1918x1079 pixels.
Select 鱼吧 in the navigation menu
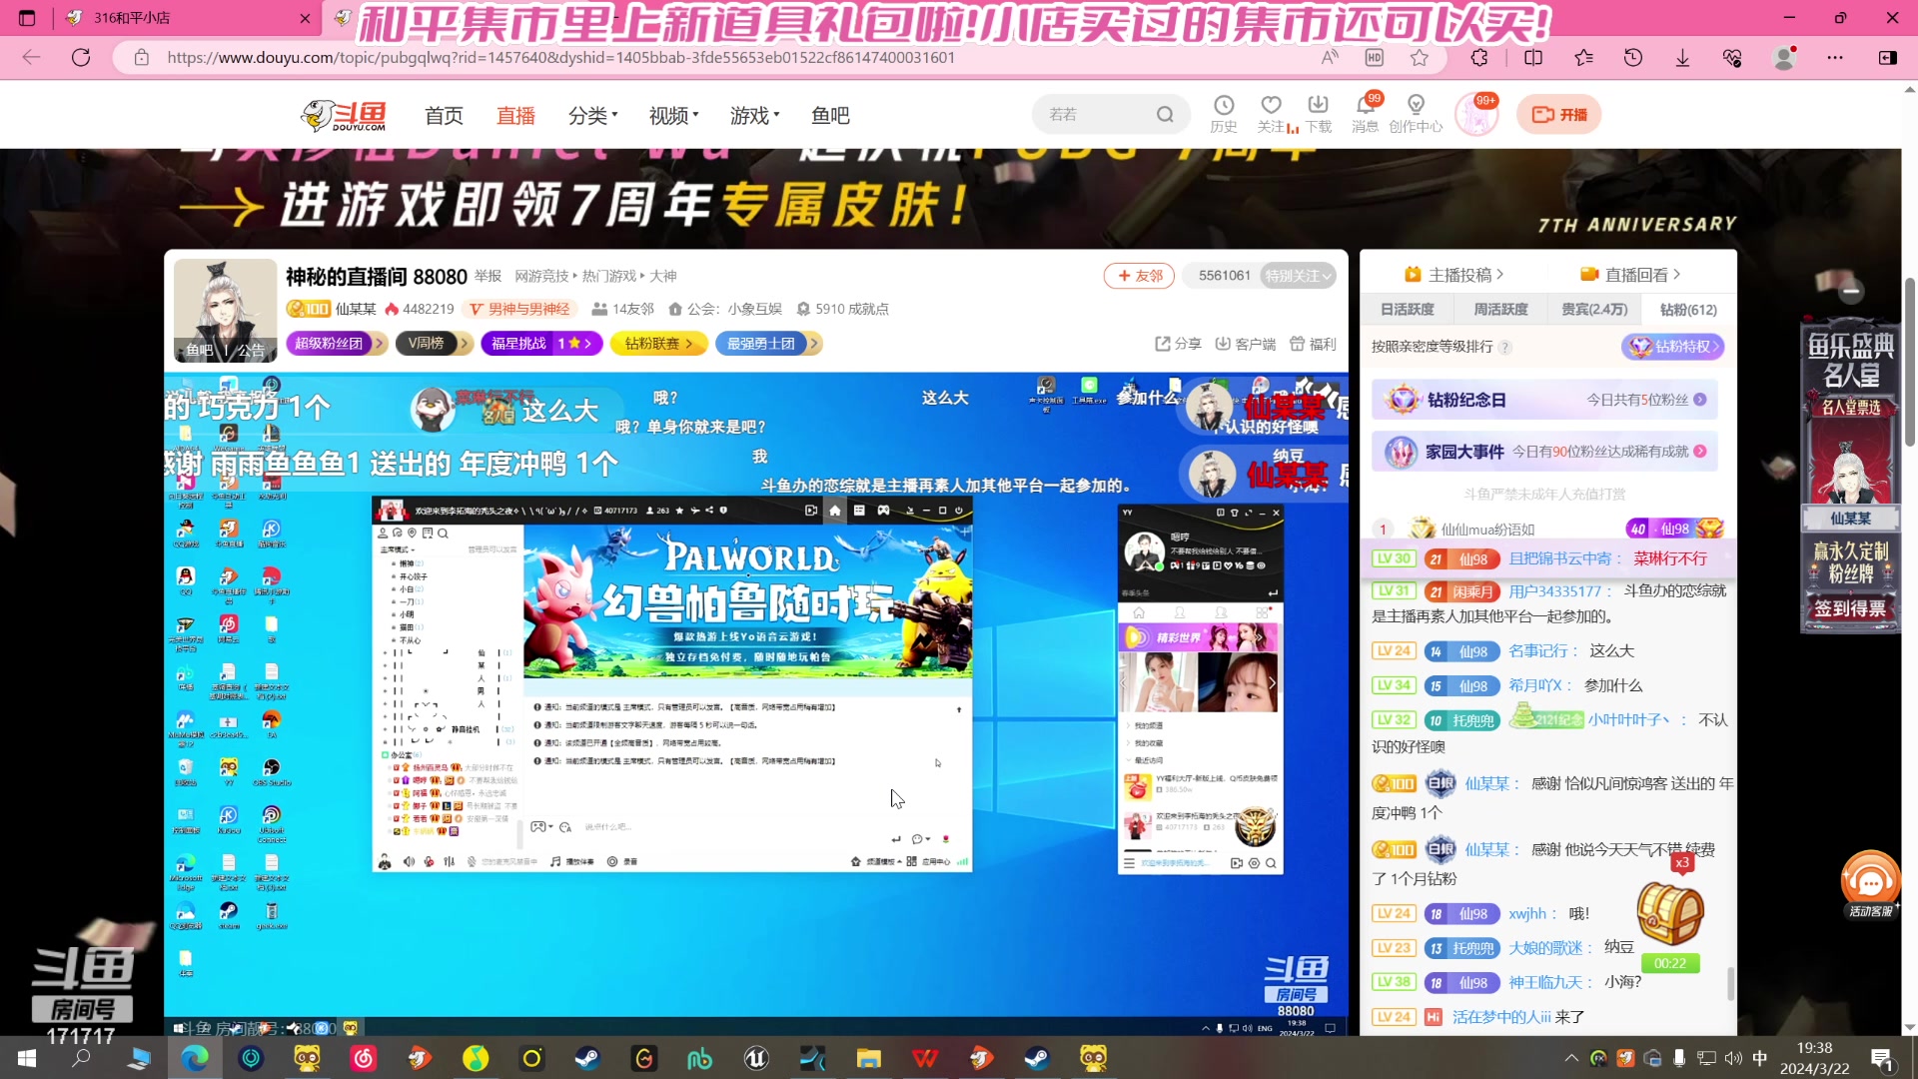pos(830,115)
